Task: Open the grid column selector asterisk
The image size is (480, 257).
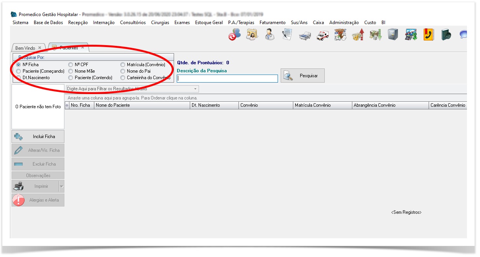Action: click(67, 105)
